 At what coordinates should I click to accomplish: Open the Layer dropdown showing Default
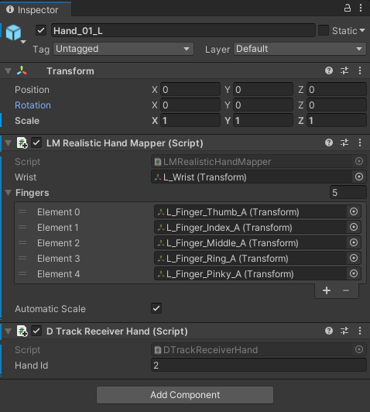300,49
